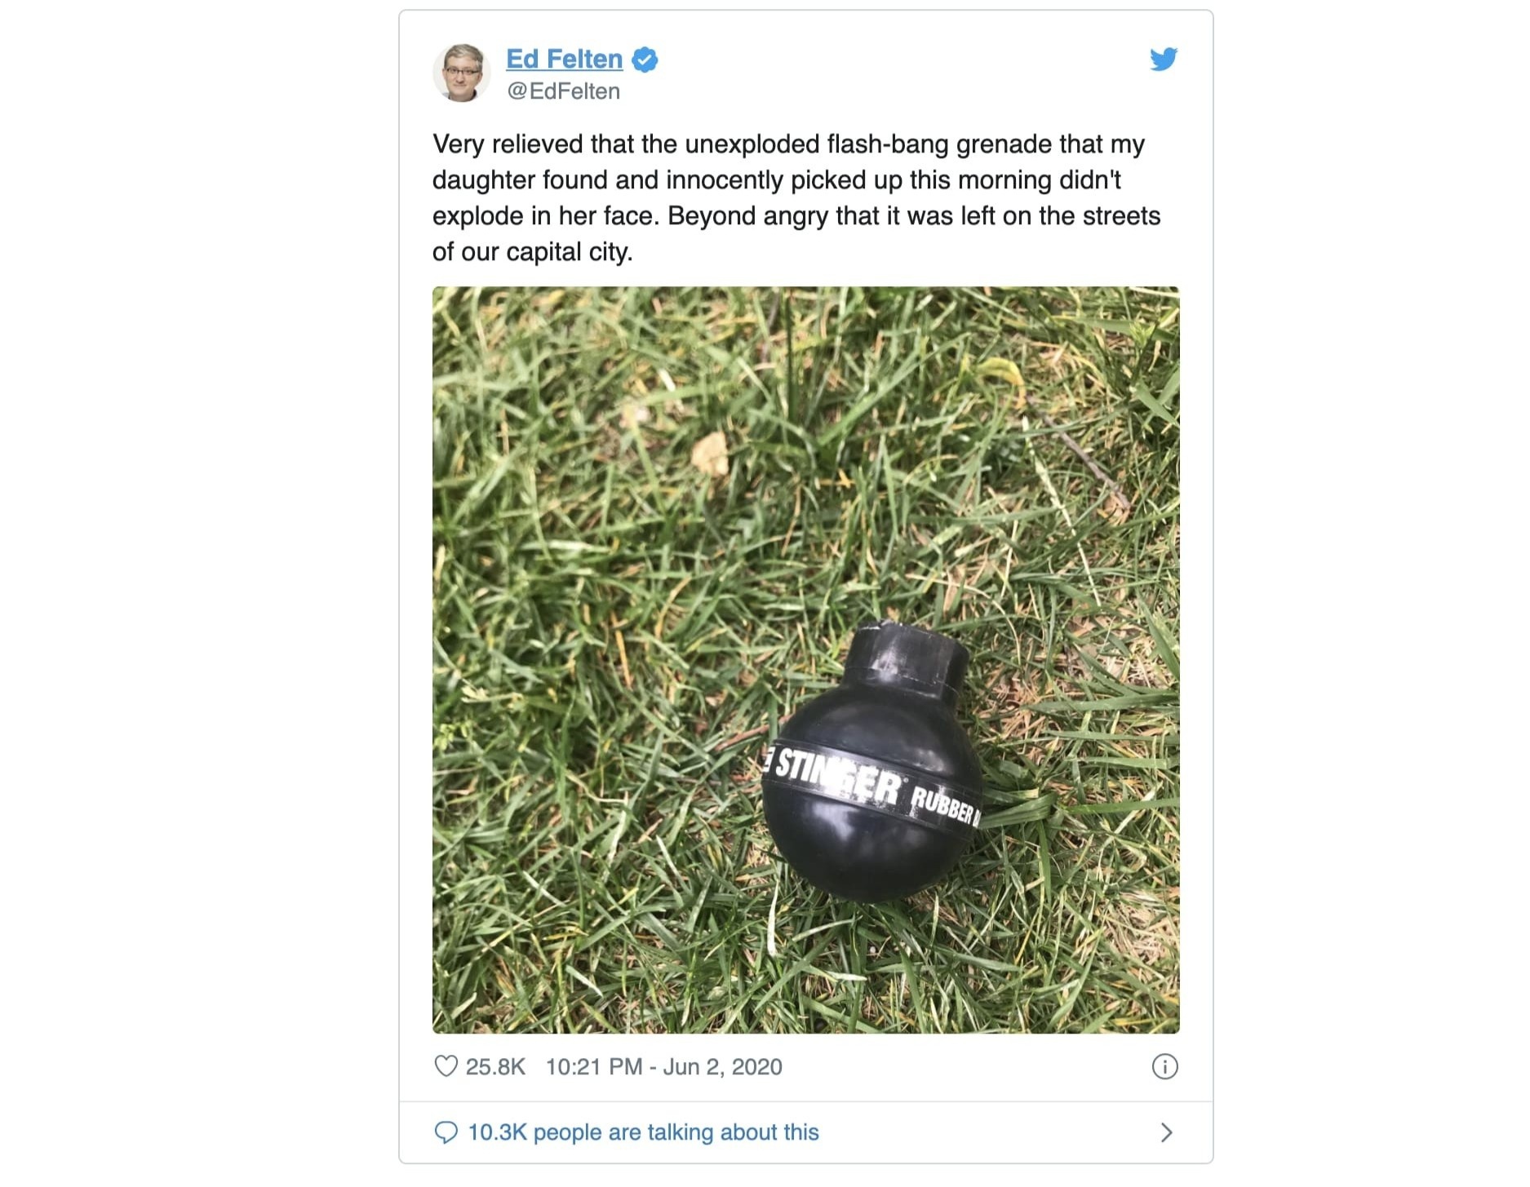Click the speech bubble reply icon
This screenshot has width=1530, height=1187.
(x=446, y=1132)
